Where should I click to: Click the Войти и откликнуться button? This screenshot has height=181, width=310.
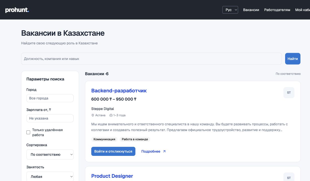[113, 151]
